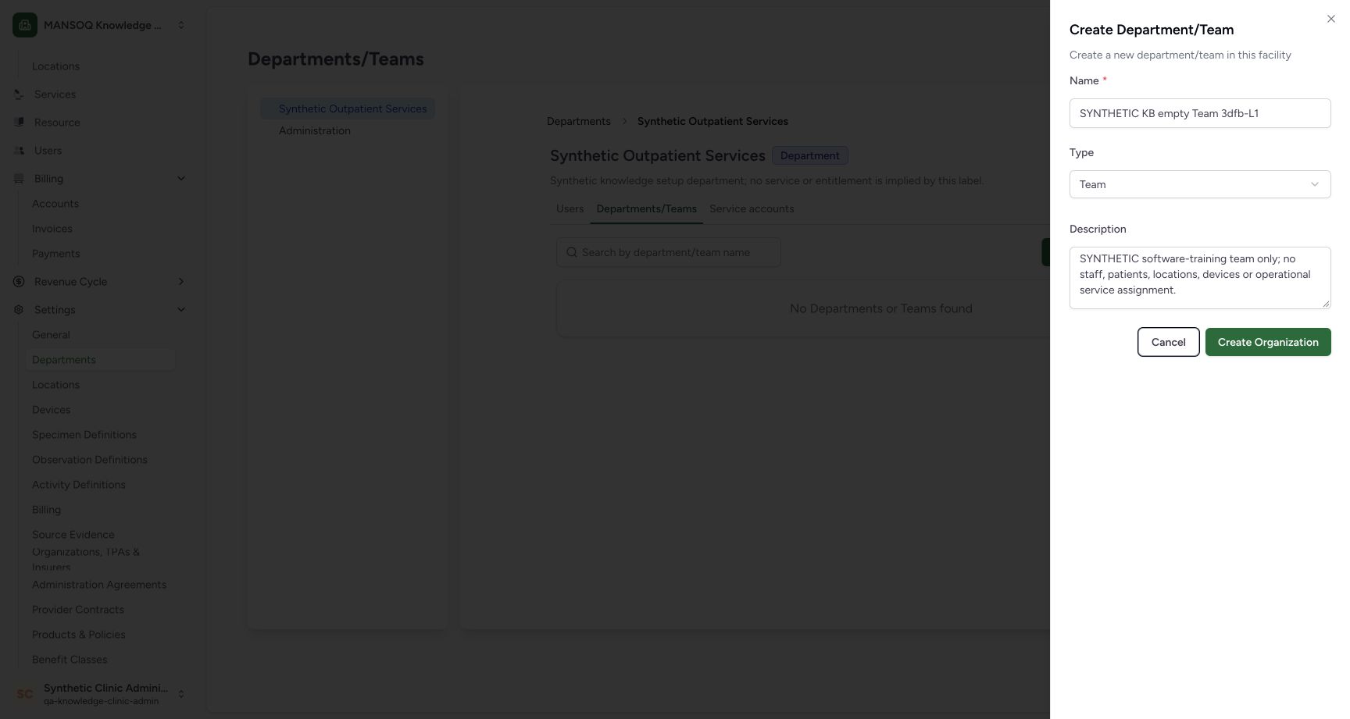Open Specimen Definitions settings
Image resolution: width=1350 pixels, height=719 pixels.
coord(84,435)
